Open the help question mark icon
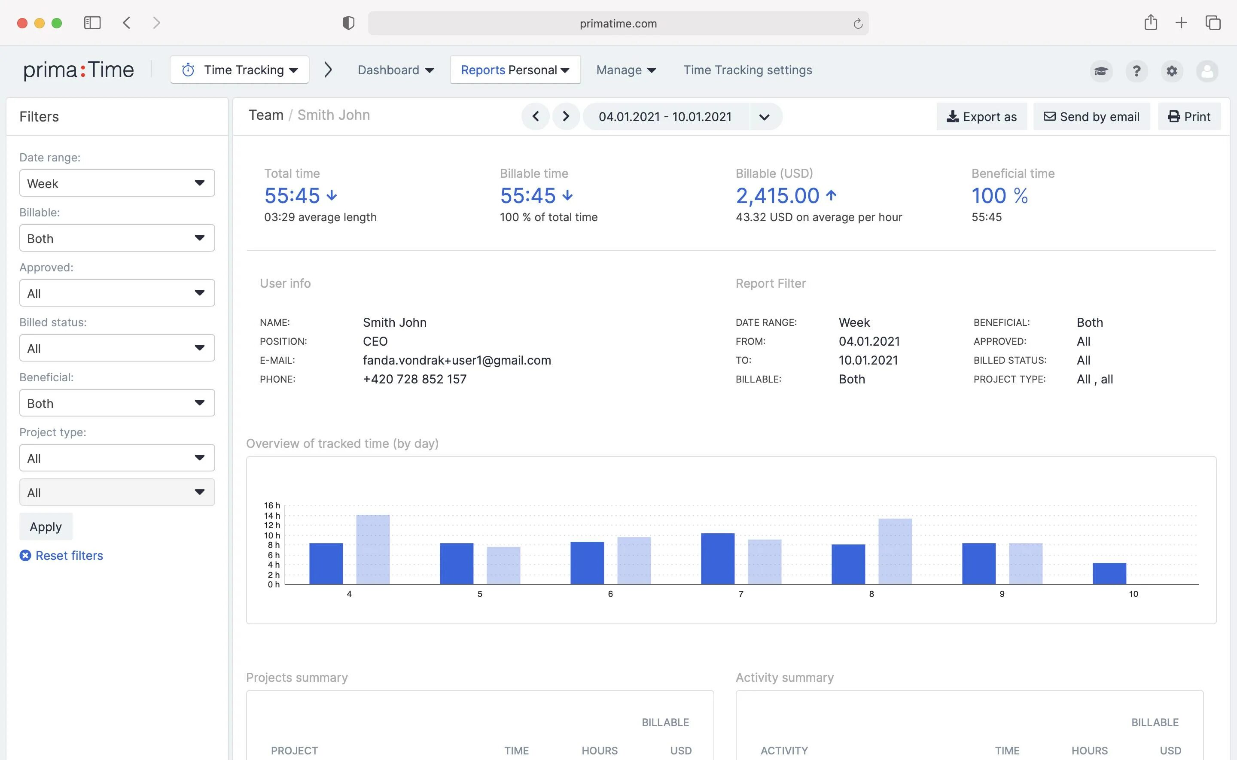This screenshot has height=760, width=1237. coord(1136,71)
